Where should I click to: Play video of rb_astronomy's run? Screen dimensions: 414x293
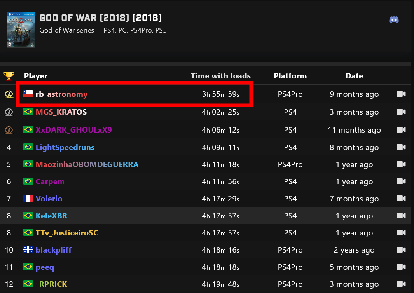[401, 94]
